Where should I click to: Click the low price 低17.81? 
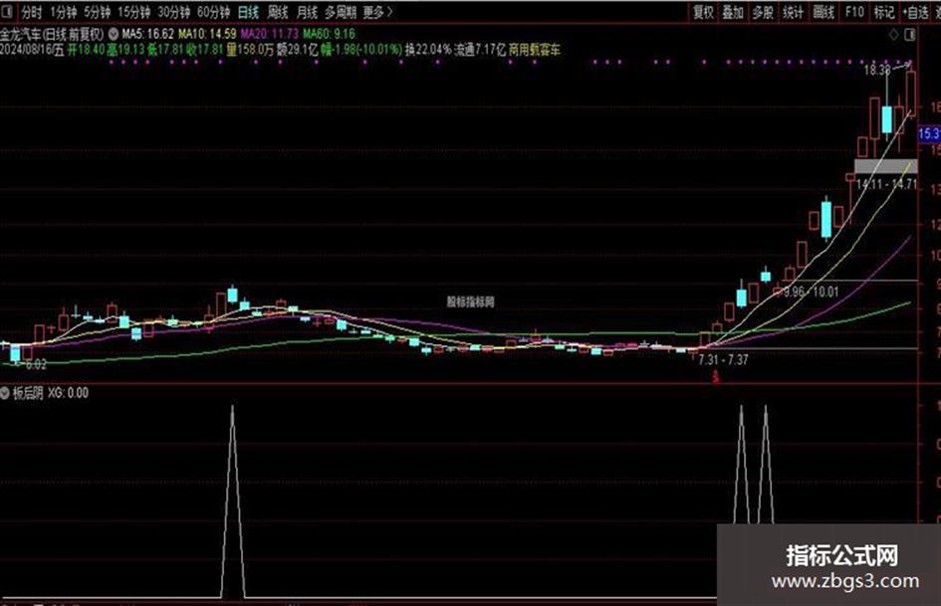[x=166, y=50]
